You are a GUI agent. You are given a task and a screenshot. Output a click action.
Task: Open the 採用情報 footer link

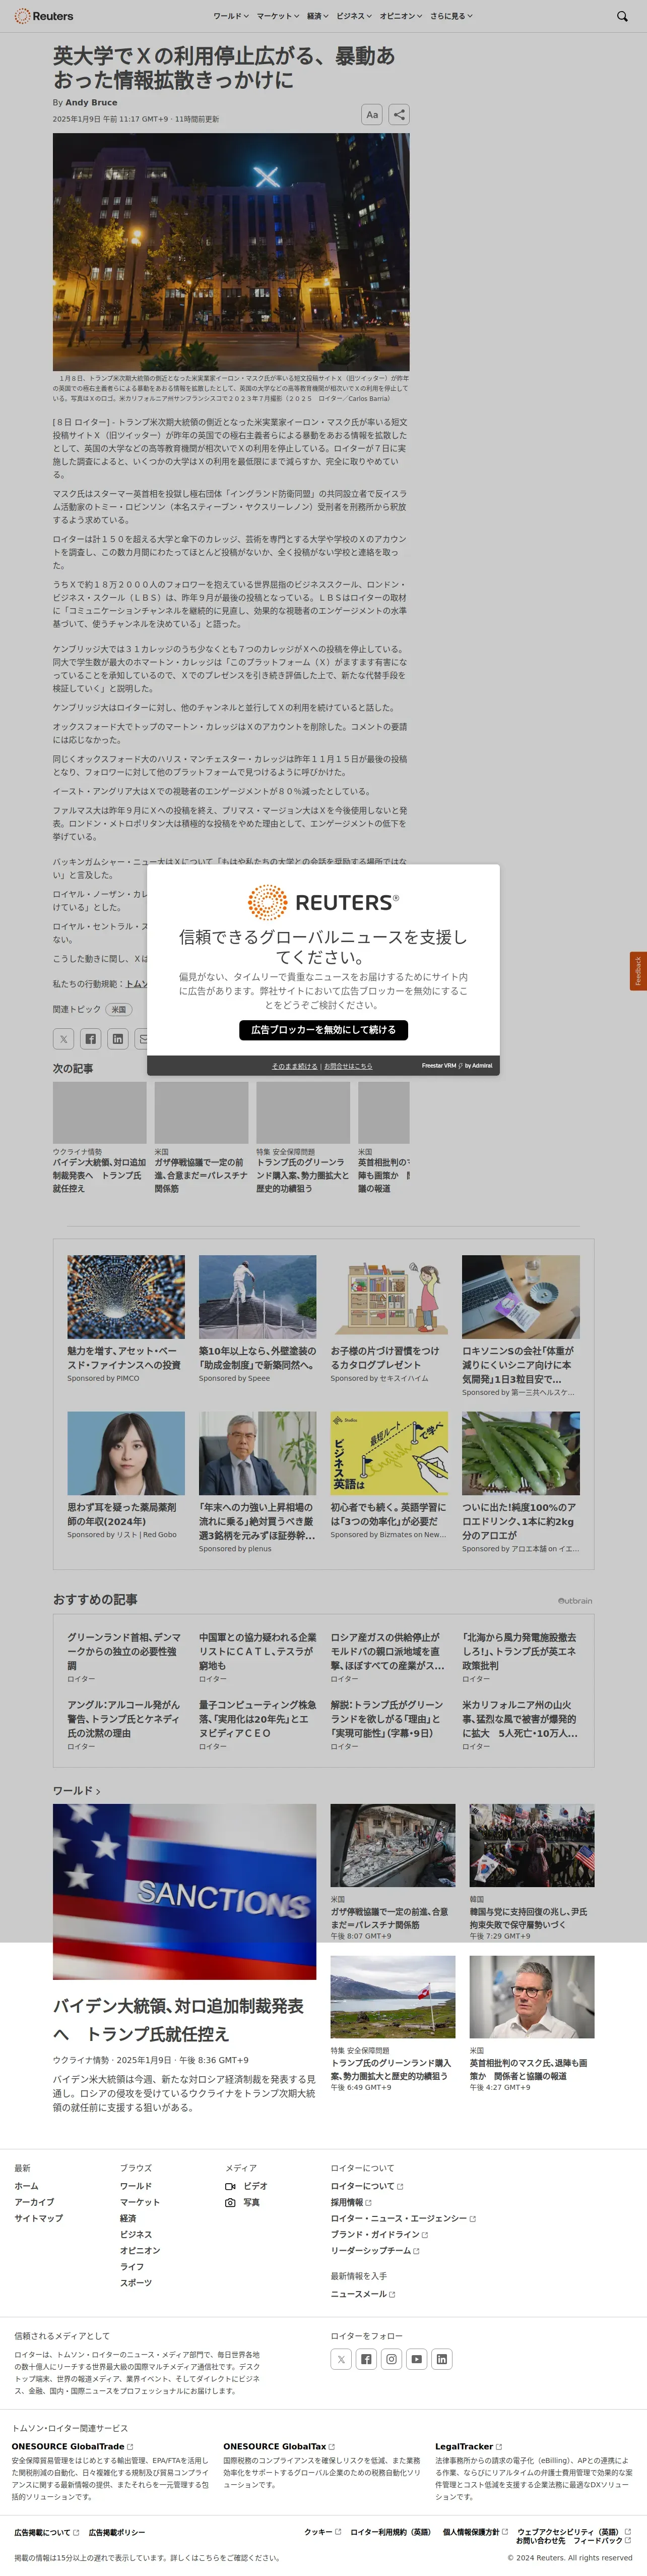(351, 2202)
